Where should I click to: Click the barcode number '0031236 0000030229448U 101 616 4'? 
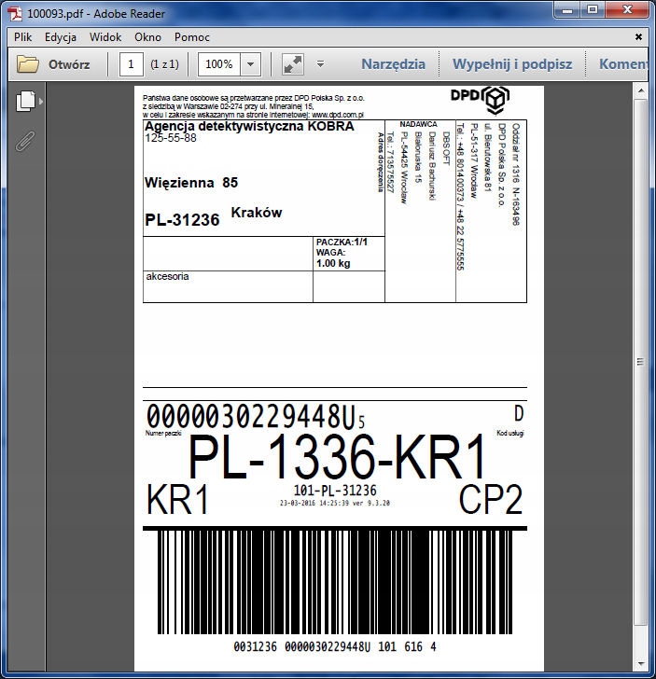(334, 647)
